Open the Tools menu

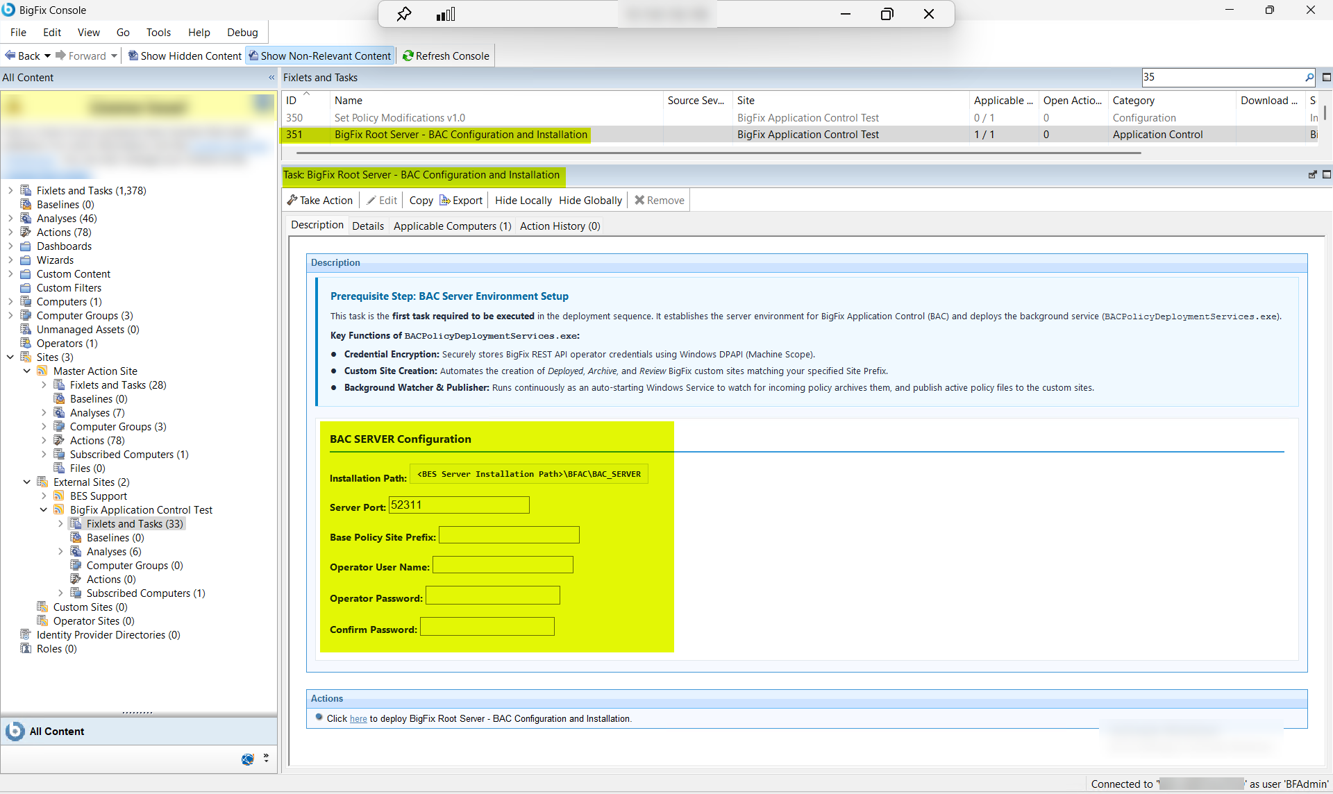pyautogui.click(x=158, y=32)
